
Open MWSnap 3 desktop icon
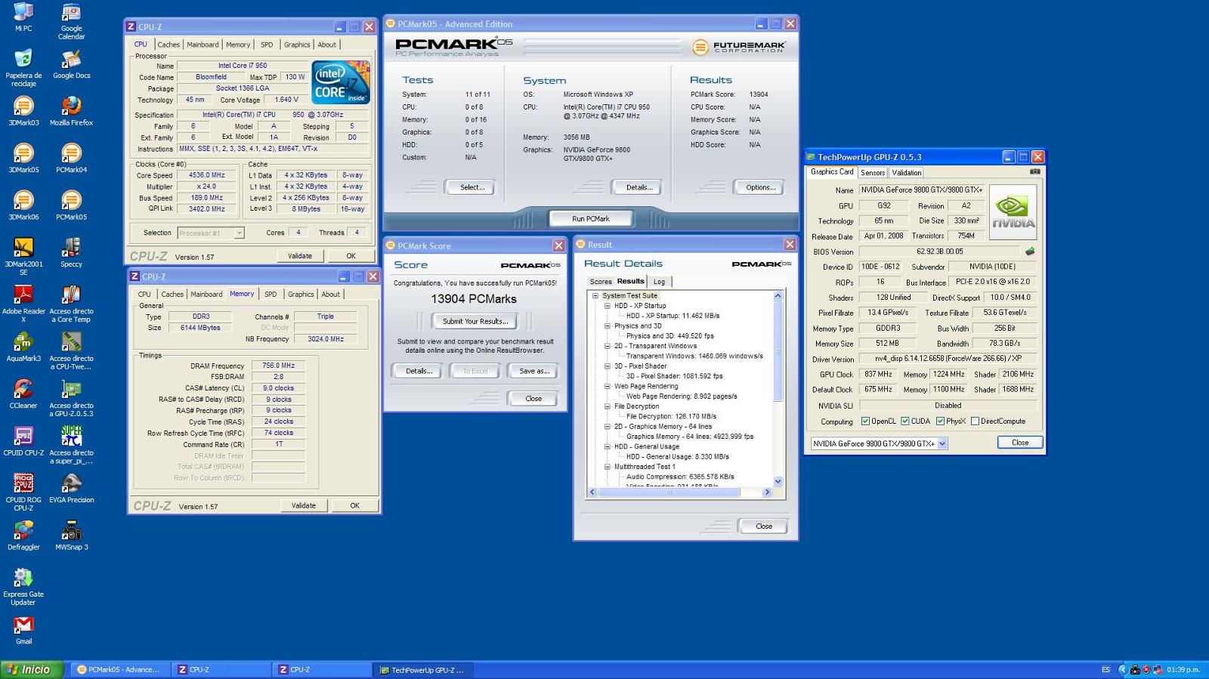(x=71, y=536)
